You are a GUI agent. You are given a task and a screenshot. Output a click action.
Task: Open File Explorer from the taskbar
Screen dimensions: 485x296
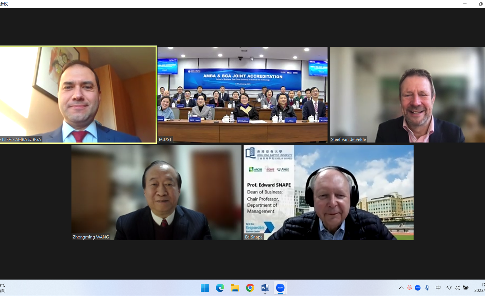pos(235,288)
